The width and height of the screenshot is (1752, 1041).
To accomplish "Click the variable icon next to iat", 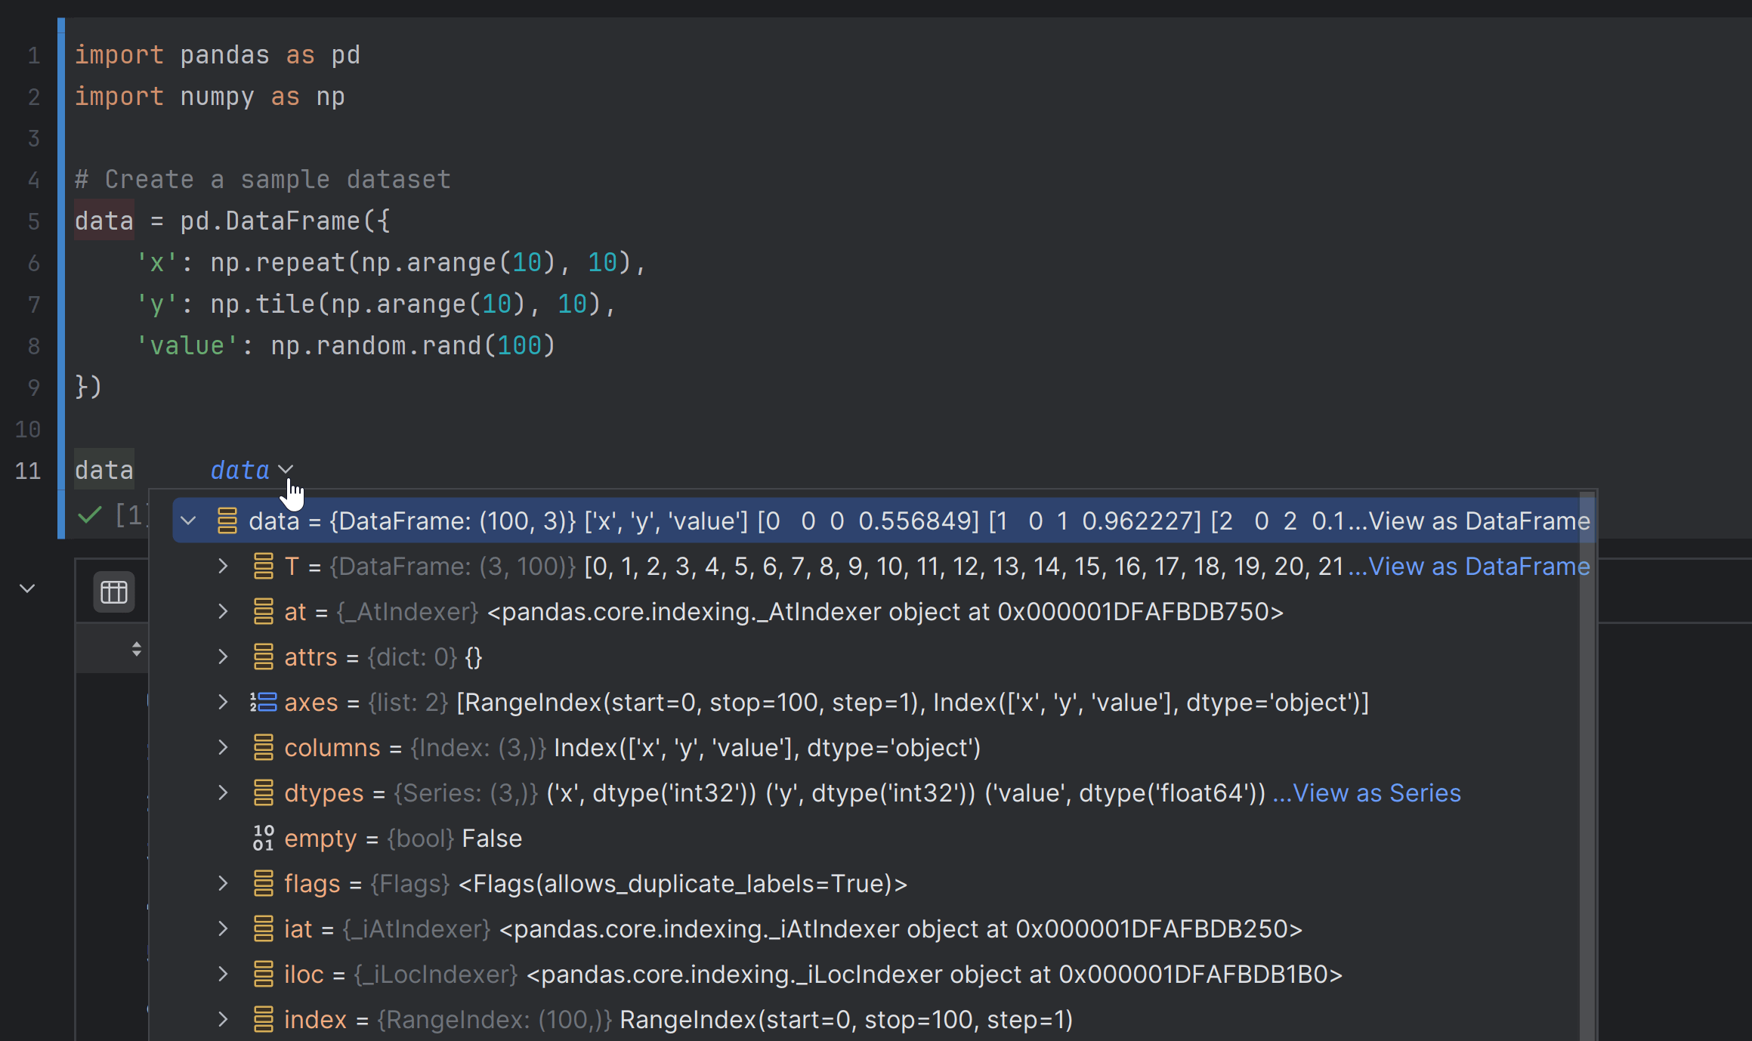I will click(262, 928).
